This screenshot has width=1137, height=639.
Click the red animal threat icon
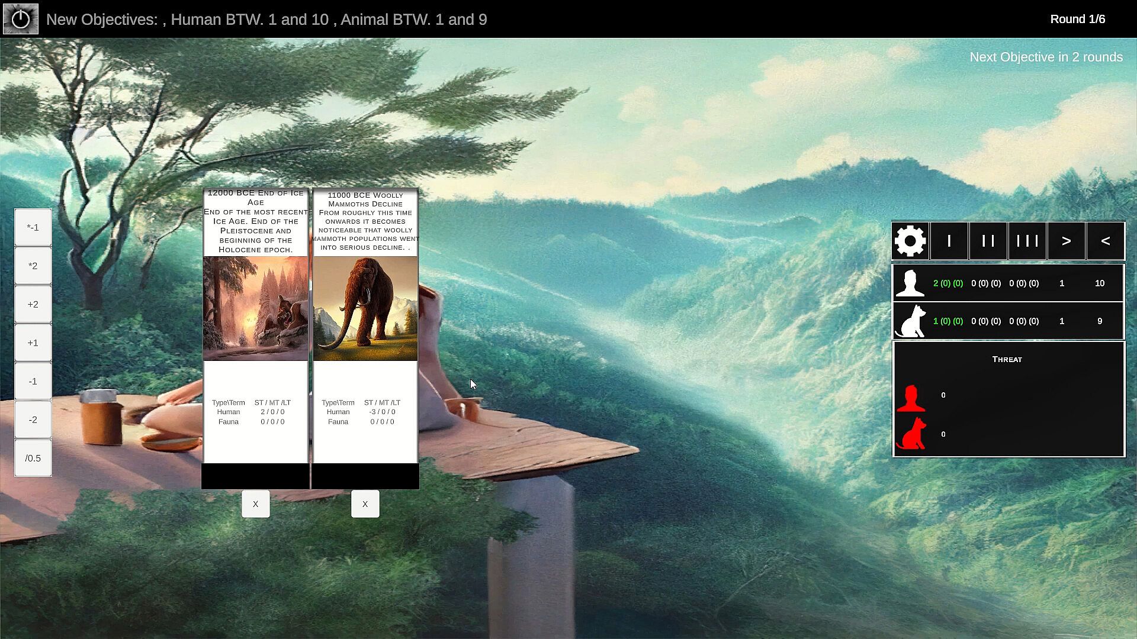(911, 434)
